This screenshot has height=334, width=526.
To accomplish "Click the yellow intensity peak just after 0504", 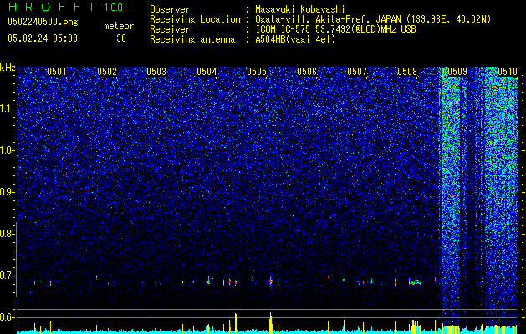I will (x=236, y=323).
